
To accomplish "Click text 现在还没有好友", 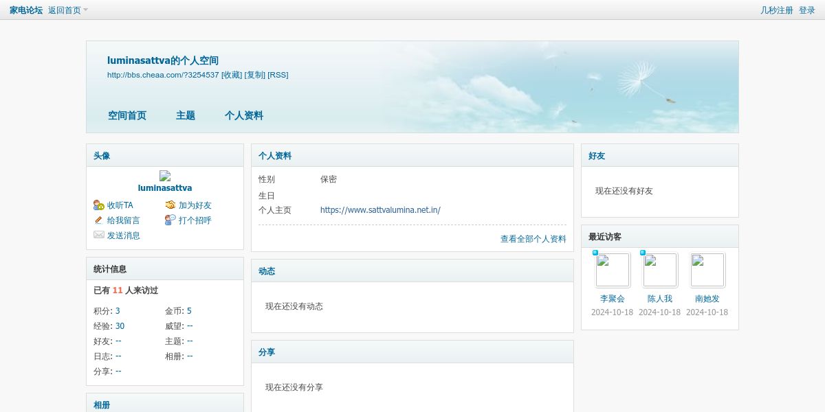I will pos(624,191).
